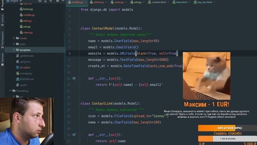Image resolution: width=257 pixels, height=145 pixels.
Task: Expand the templates folder
Action: point(14,50)
